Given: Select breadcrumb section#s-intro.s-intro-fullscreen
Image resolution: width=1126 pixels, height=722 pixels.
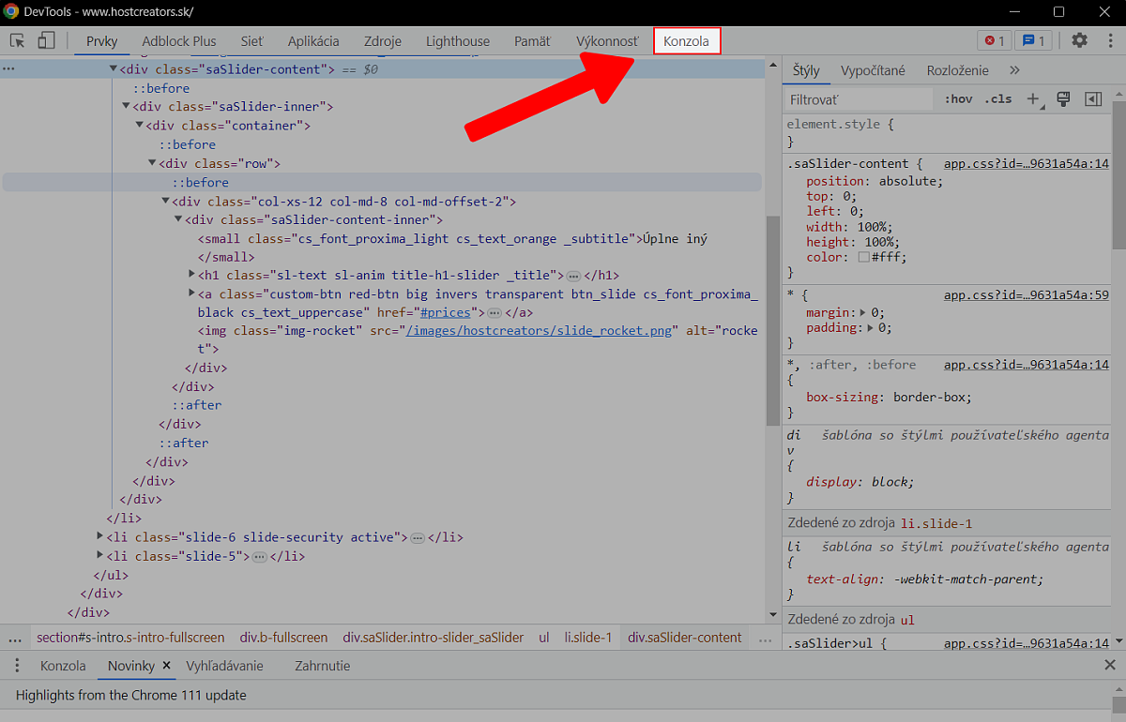Looking at the screenshot, I should (130, 638).
